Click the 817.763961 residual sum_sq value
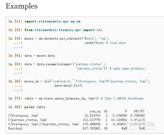 point(91,128)
